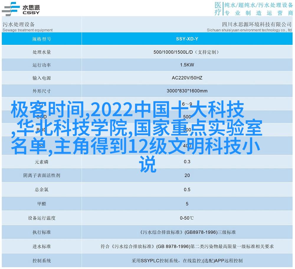Screen dimensions: 295x269
Task: Click "纯水/超纯水/污水处理设备" header text
Action: [259, 5]
